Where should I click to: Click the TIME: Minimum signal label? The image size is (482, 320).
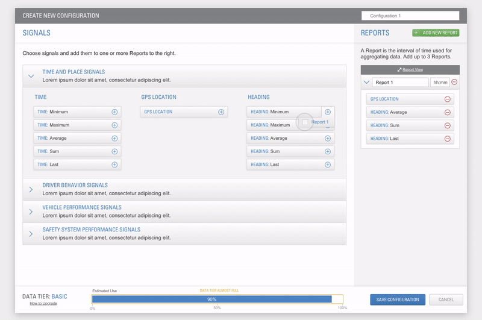click(x=52, y=112)
